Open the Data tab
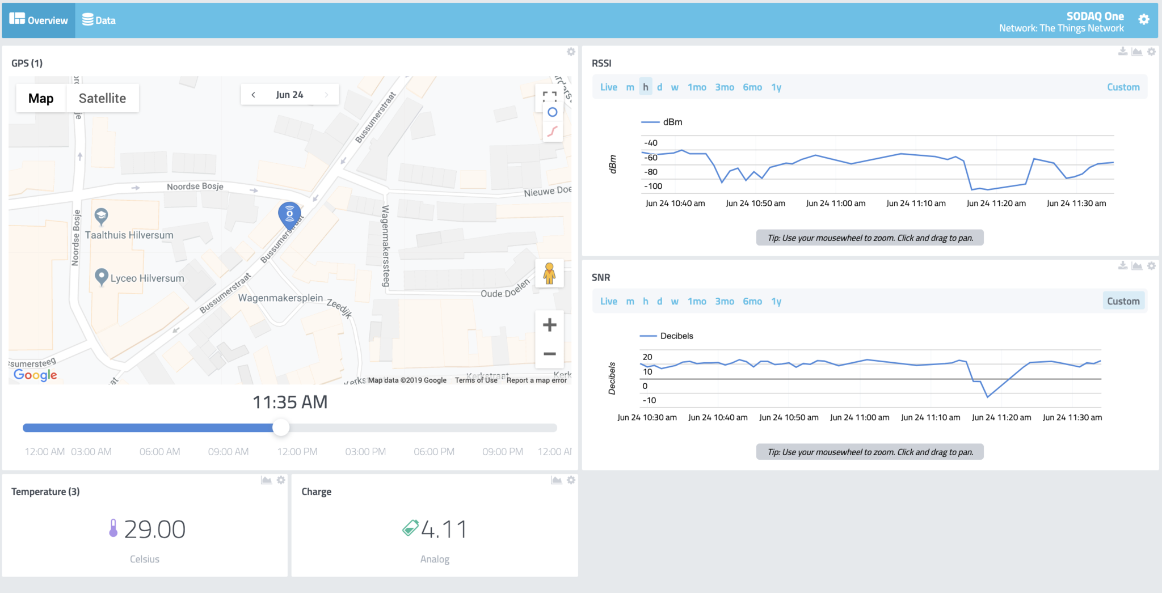This screenshot has width=1162, height=593. [99, 20]
